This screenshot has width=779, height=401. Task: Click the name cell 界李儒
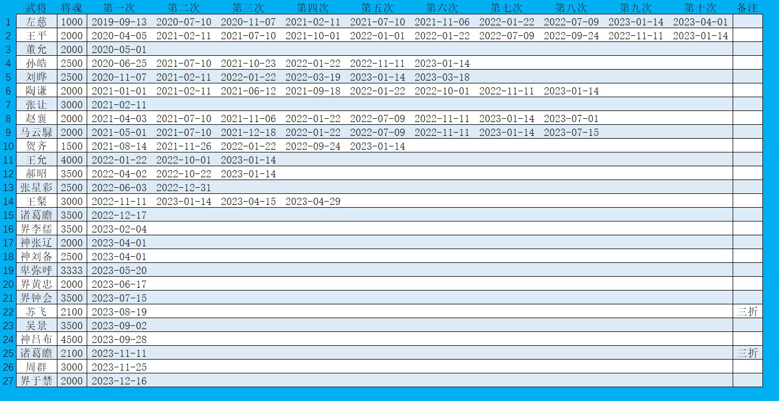(x=36, y=229)
